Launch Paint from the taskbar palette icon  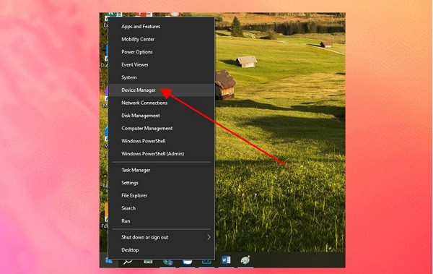point(245,260)
